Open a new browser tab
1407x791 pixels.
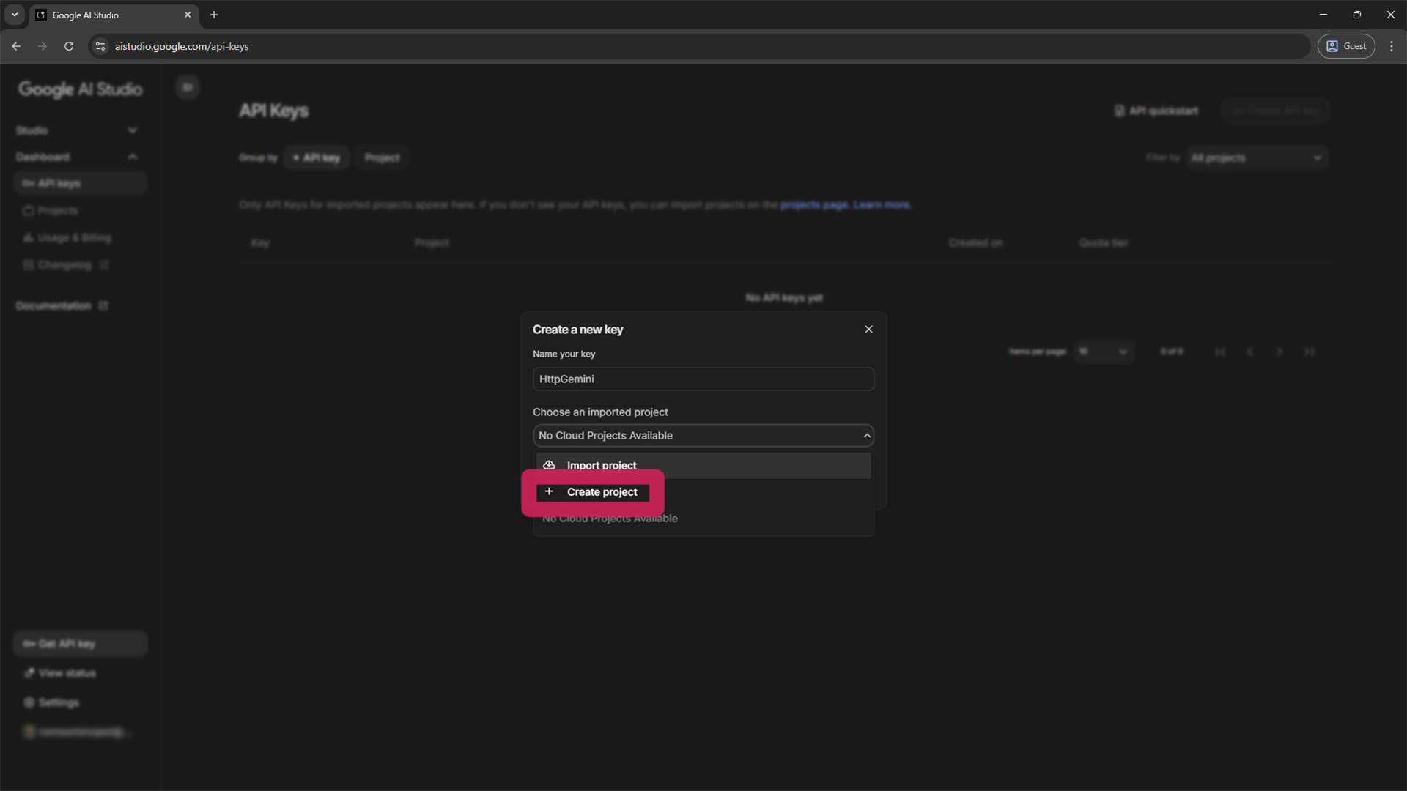214,15
